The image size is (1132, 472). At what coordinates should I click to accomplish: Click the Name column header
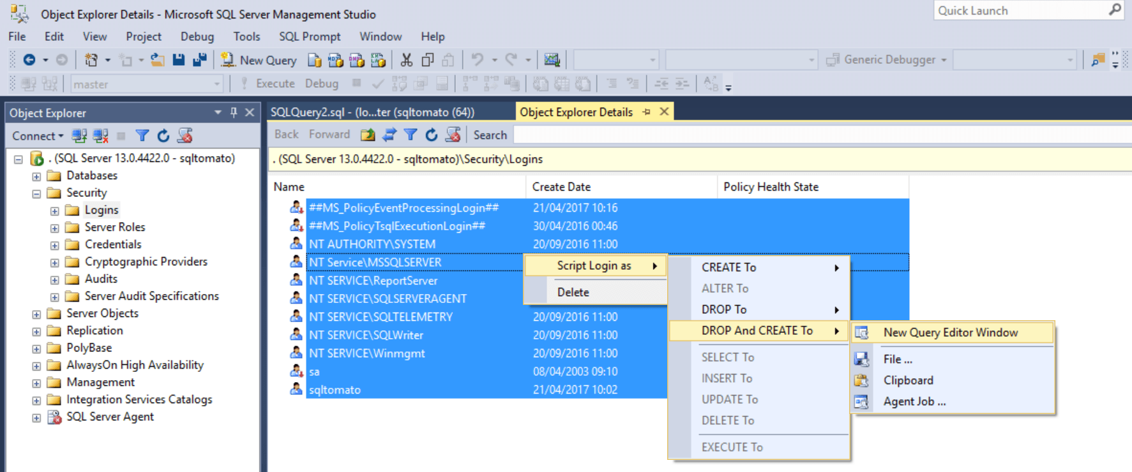coord(396,187)
